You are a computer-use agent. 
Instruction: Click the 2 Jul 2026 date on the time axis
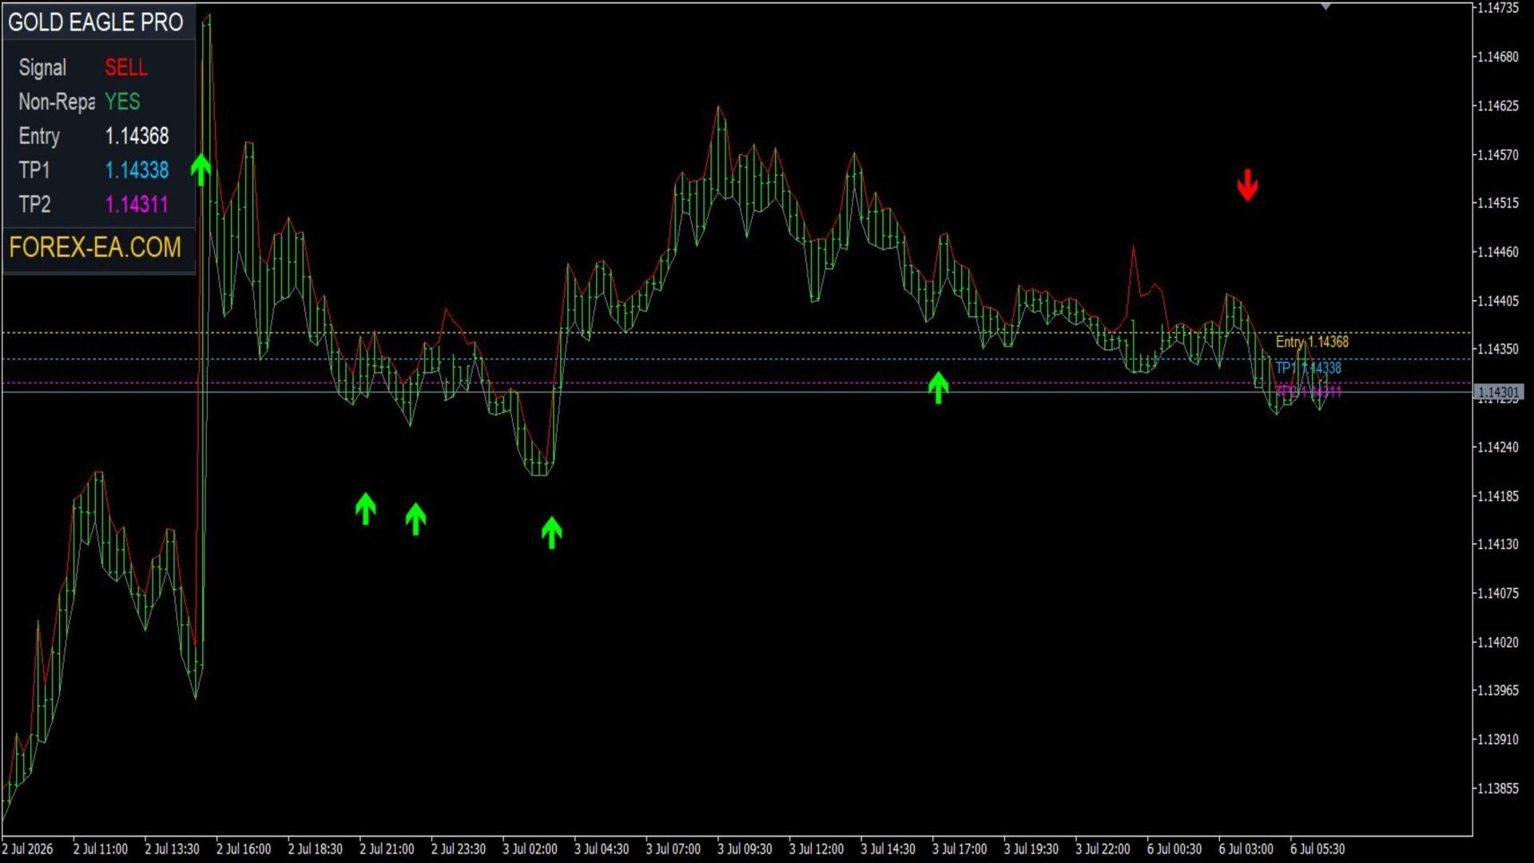pyautogui.click(x=27, y=849)
